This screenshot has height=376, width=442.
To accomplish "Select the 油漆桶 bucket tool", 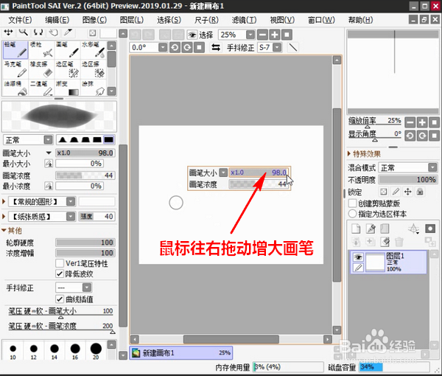I will click(15, 88).
